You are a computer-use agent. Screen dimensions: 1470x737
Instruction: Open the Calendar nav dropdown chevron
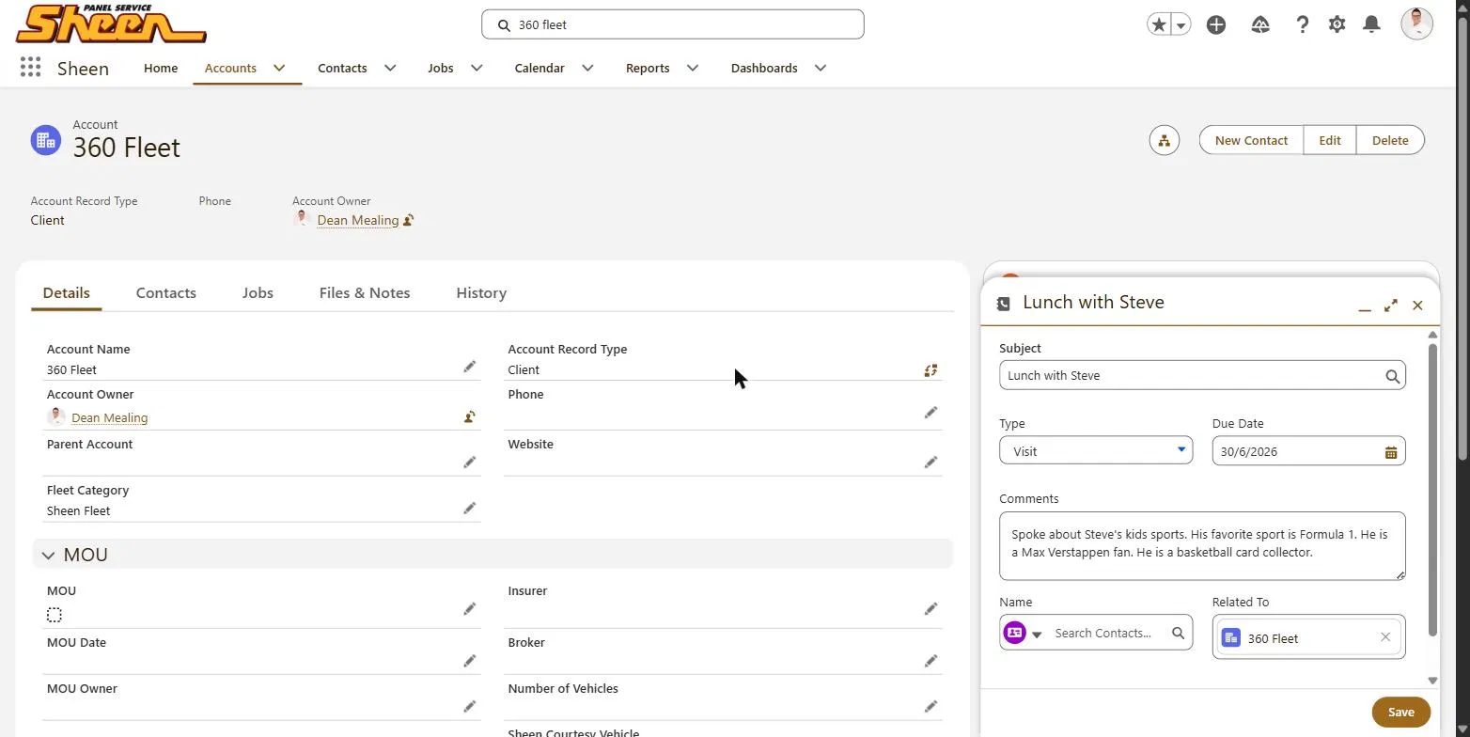pos(587,68)
